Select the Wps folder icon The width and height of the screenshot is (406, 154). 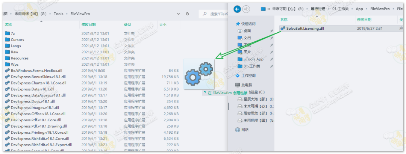click(x=7, y=65)
